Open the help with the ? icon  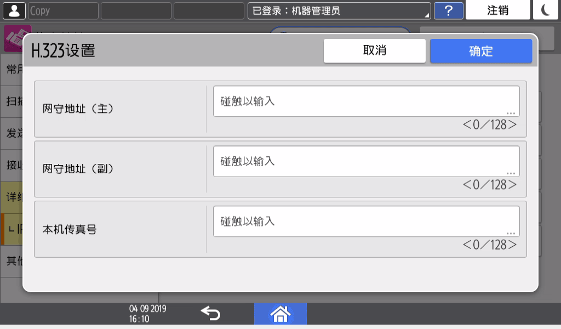pyautogui.click(x=449, y=10)
